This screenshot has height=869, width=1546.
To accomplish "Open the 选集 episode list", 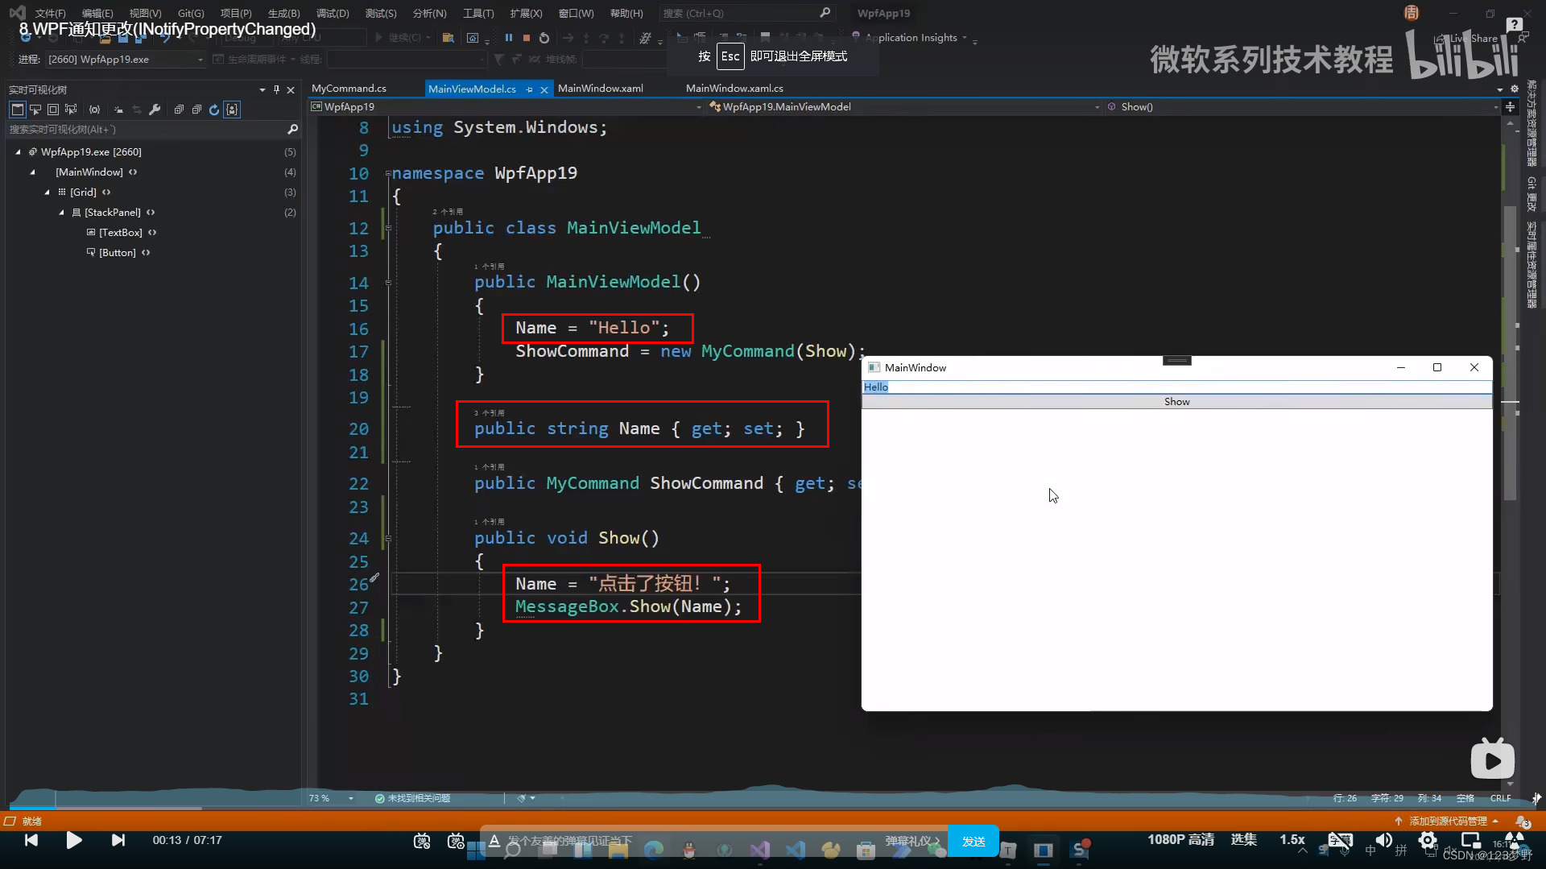I will click(x=1243, y=840).
